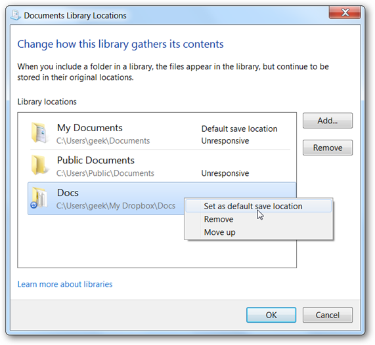375x345 pixels.
Task: Click the Dropbox sync badge on Docs
Action: coord(33,205)
